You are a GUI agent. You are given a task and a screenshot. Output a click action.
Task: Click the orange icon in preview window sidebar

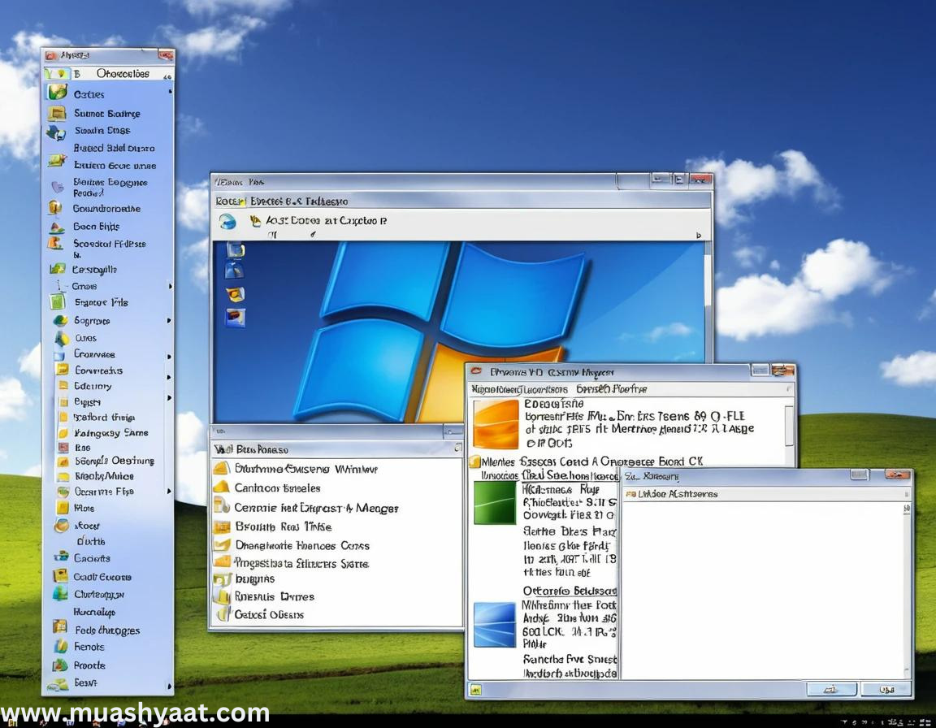(236, 294)
